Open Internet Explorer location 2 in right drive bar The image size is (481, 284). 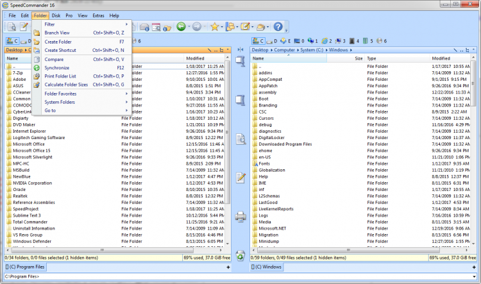[326, 41]
